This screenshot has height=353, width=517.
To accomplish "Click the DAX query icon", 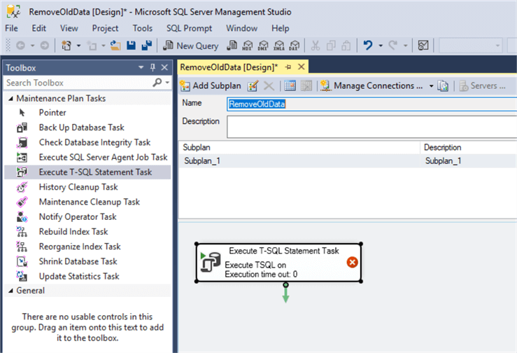I will [x=295, y=46].
